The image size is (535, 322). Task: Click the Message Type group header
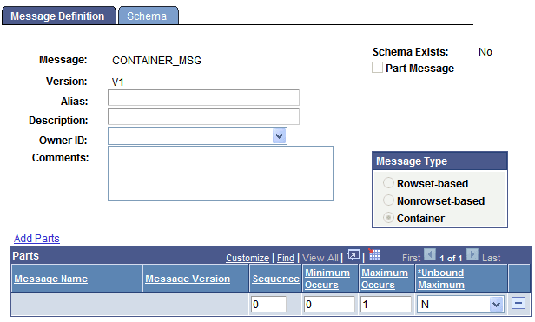point(439,161)
